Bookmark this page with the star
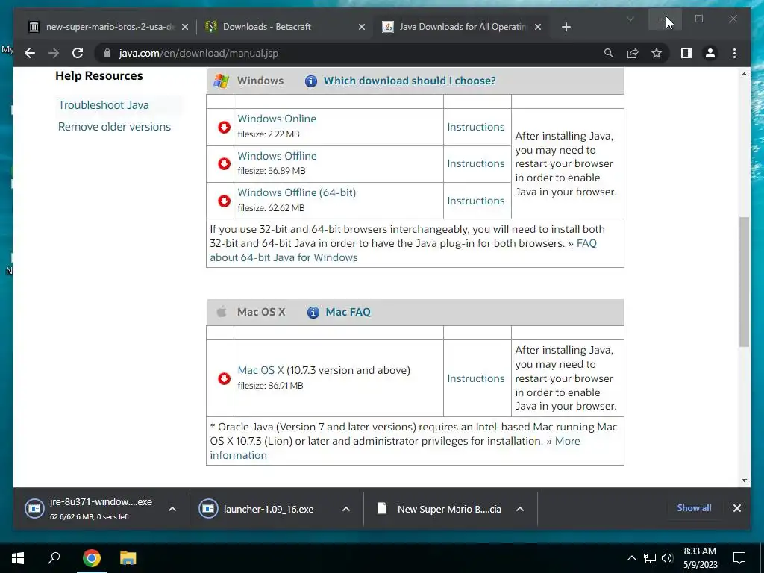 pyautogui.click(x=657, y=53)
